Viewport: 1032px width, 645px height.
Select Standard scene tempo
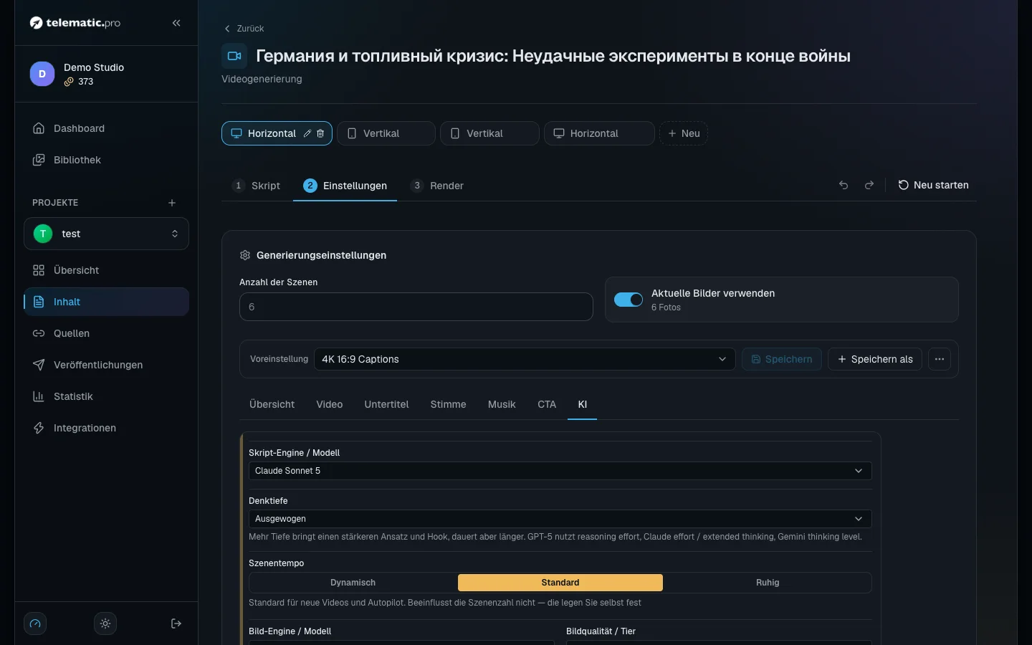click(x=560, y=583)
